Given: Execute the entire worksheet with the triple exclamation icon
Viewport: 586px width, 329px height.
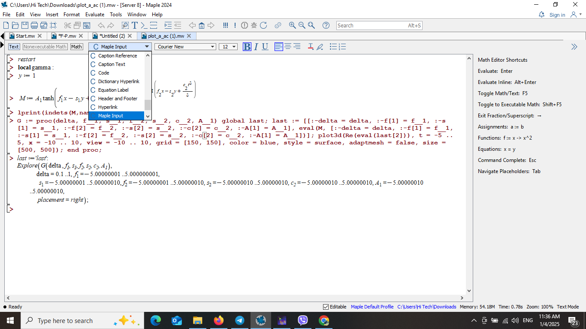Looking at the screenshot, I should (x=226, y=25).
